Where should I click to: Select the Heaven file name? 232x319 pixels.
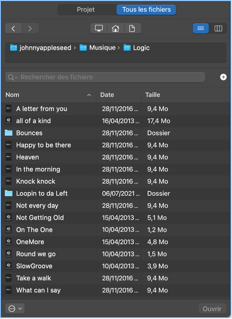click(x=27, y=157)
